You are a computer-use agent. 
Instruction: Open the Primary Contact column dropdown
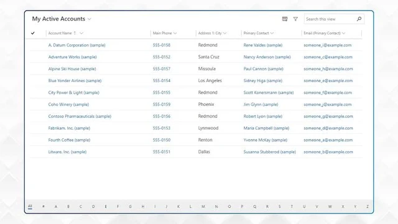click(272, 33)
